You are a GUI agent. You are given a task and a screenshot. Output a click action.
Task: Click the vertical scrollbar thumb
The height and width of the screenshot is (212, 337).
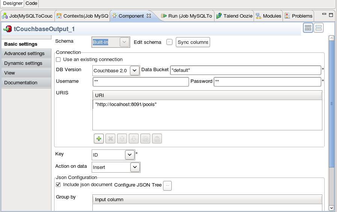[331, 103]
